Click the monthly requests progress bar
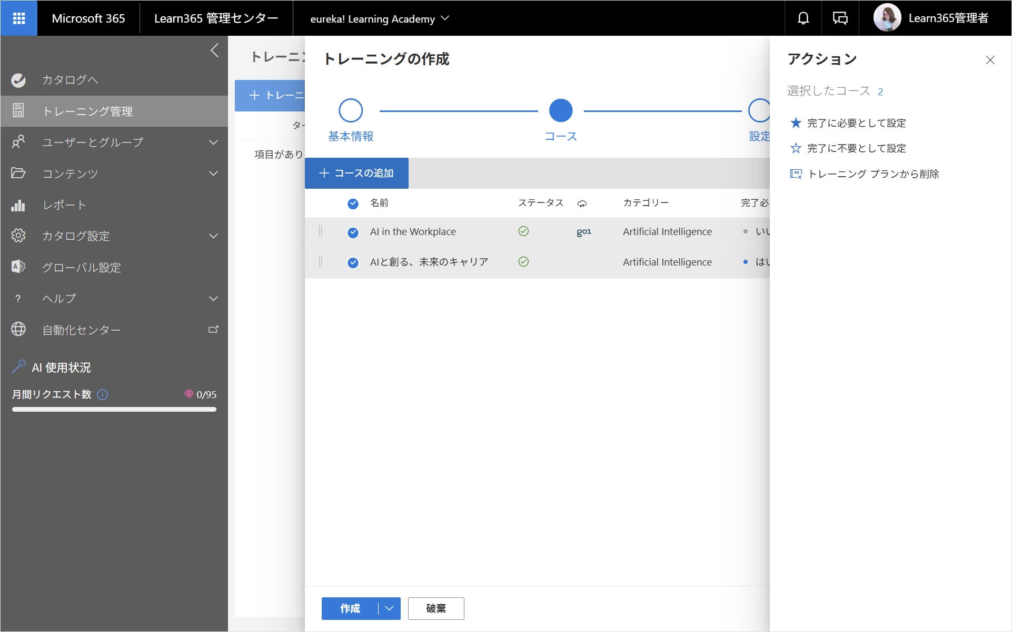The width and height of the screenshot is (1012, 632). click(114, 409)
